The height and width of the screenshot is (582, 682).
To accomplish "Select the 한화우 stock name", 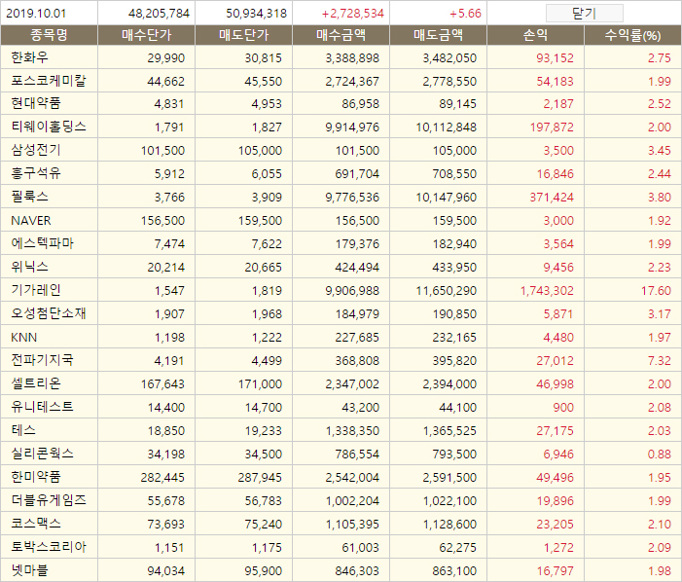I will (29, 57).
